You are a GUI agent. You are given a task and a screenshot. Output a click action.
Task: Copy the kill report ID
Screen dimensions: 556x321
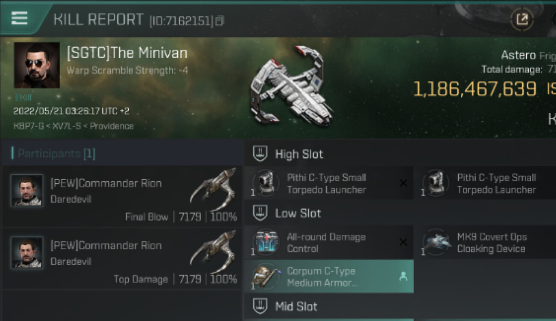click(220, 20)
